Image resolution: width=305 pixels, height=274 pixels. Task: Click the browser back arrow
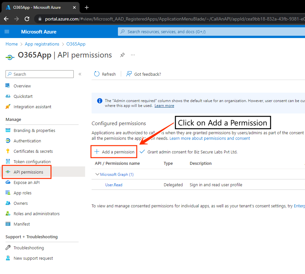[6, 19]
